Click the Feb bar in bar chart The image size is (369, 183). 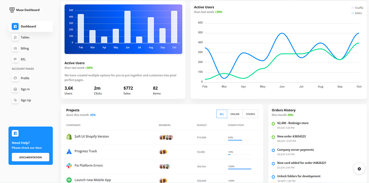click(81, 29)
